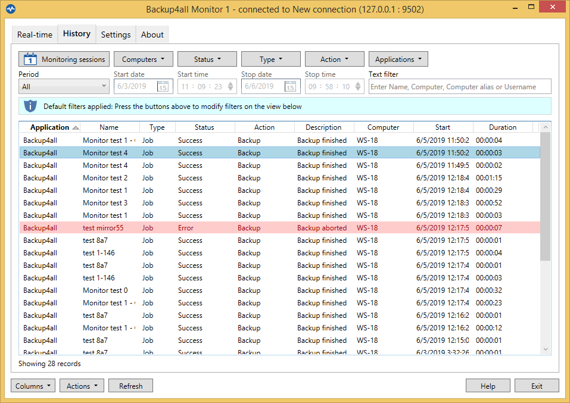This screenshot has height=403, width=570.
Task: Click the Backup4all Monitor title bar icon
Action: (11, 9)
